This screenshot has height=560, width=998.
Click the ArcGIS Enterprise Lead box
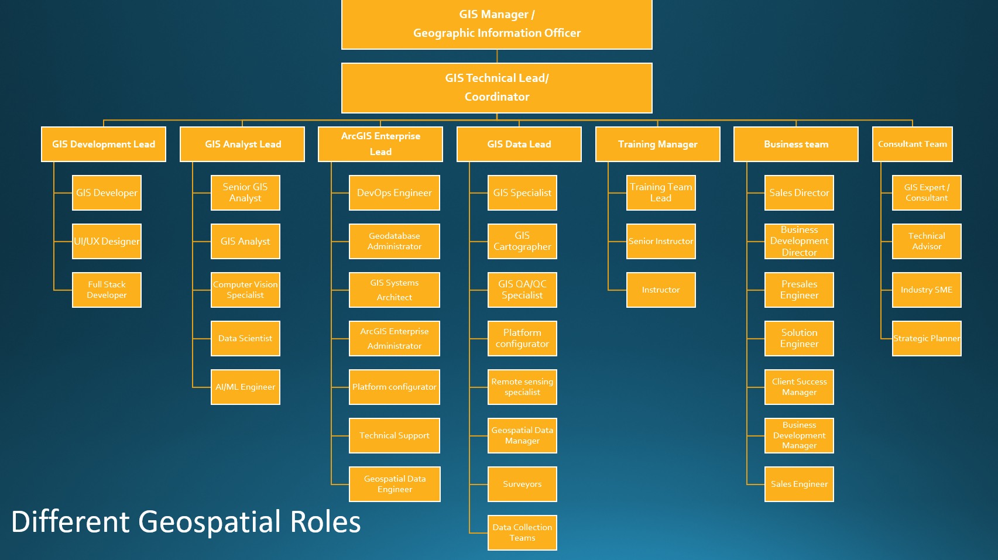(x=380, y=144)
